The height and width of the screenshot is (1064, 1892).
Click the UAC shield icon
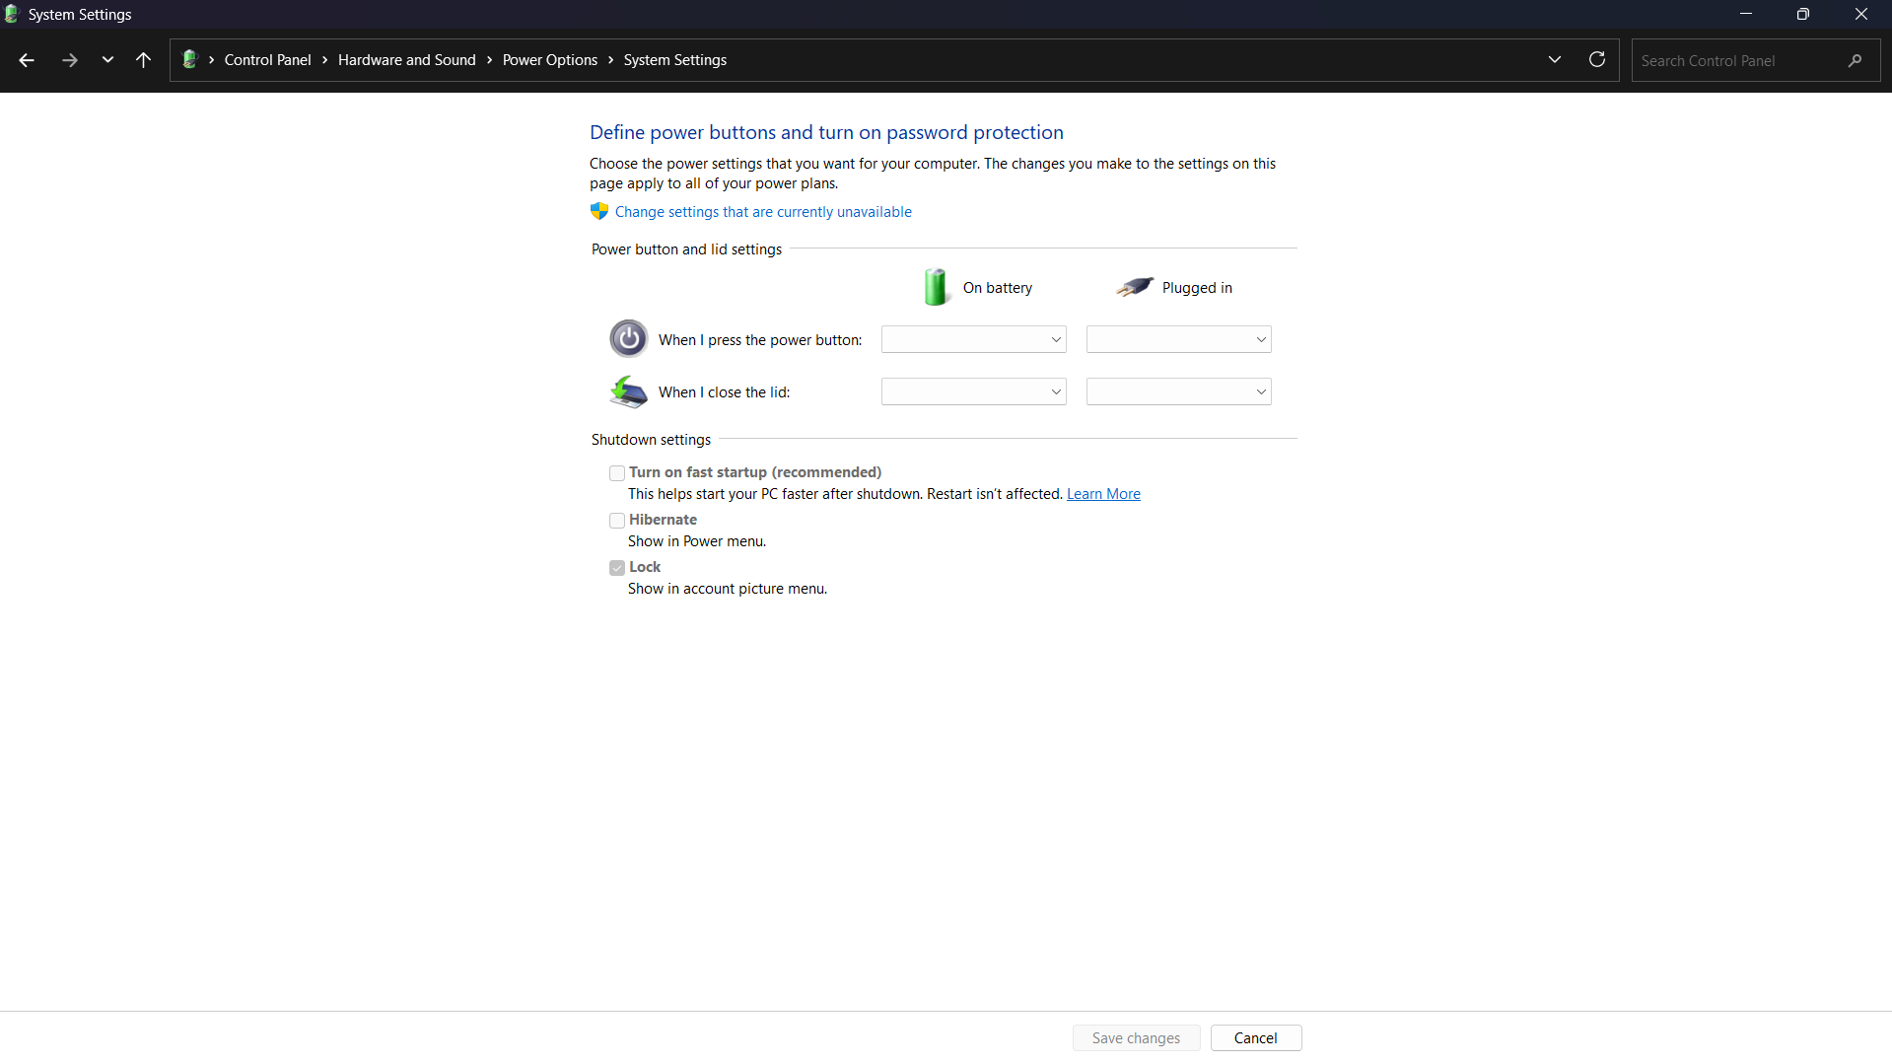pos(599,211)
